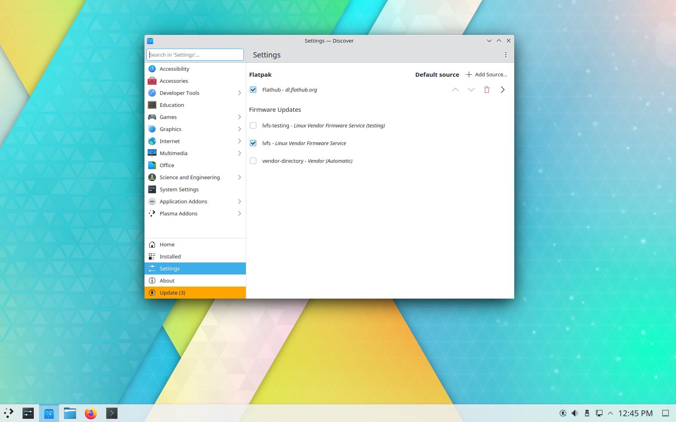Click the 'Flathub - dl.flathub.org' source text

coord(289,90)
